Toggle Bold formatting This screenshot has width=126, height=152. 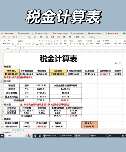[18, 44]
